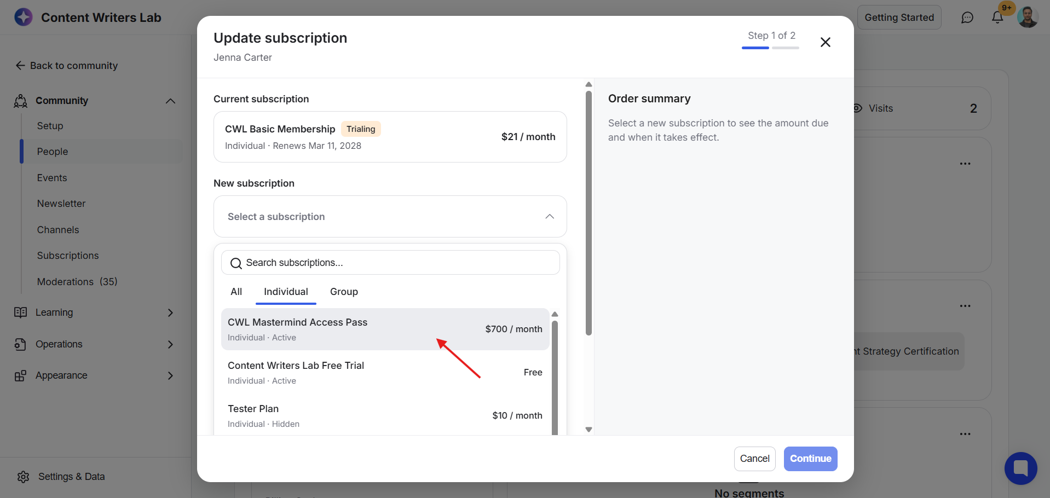Focus the Search subscriptions field
Image resolution: width=1050 pixels, height=498 pixels.
pyautogui.click(x=390, y=263)
